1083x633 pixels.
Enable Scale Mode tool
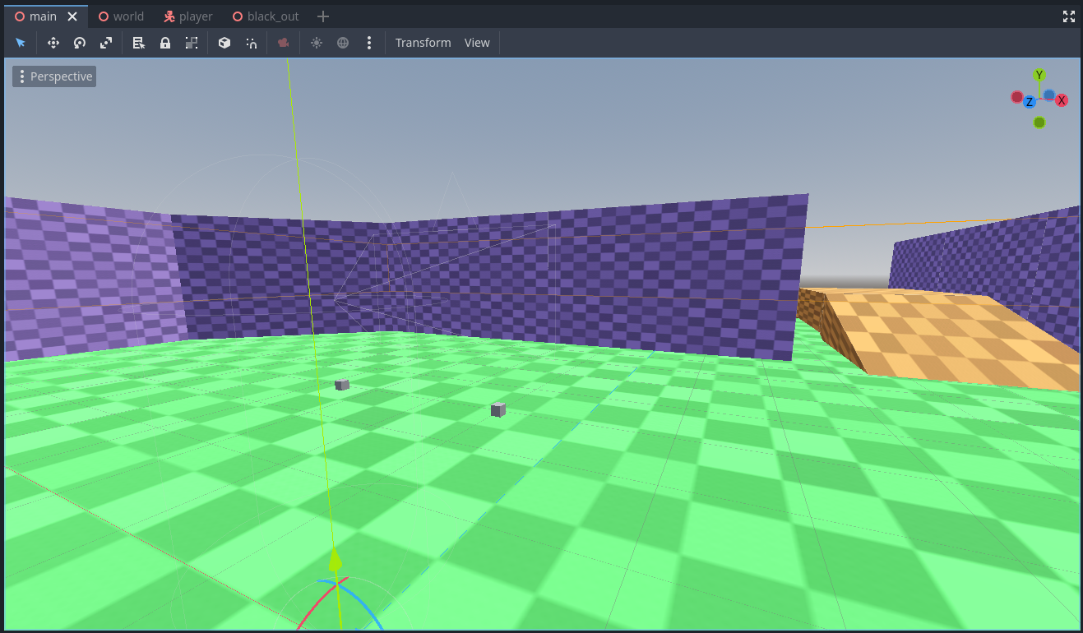point(105,42)
